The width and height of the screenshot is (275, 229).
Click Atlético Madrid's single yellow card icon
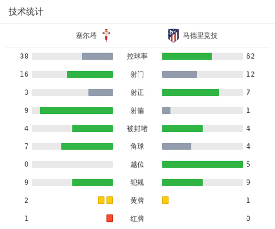point(165,200)
